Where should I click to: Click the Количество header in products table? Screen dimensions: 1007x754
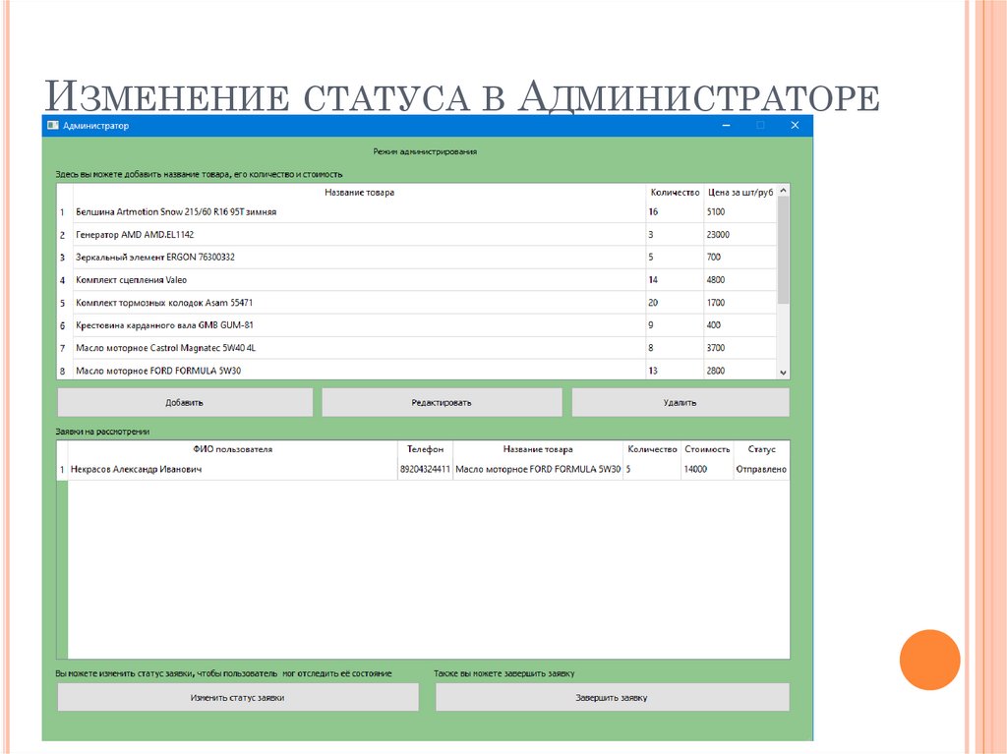coord(675,193)
